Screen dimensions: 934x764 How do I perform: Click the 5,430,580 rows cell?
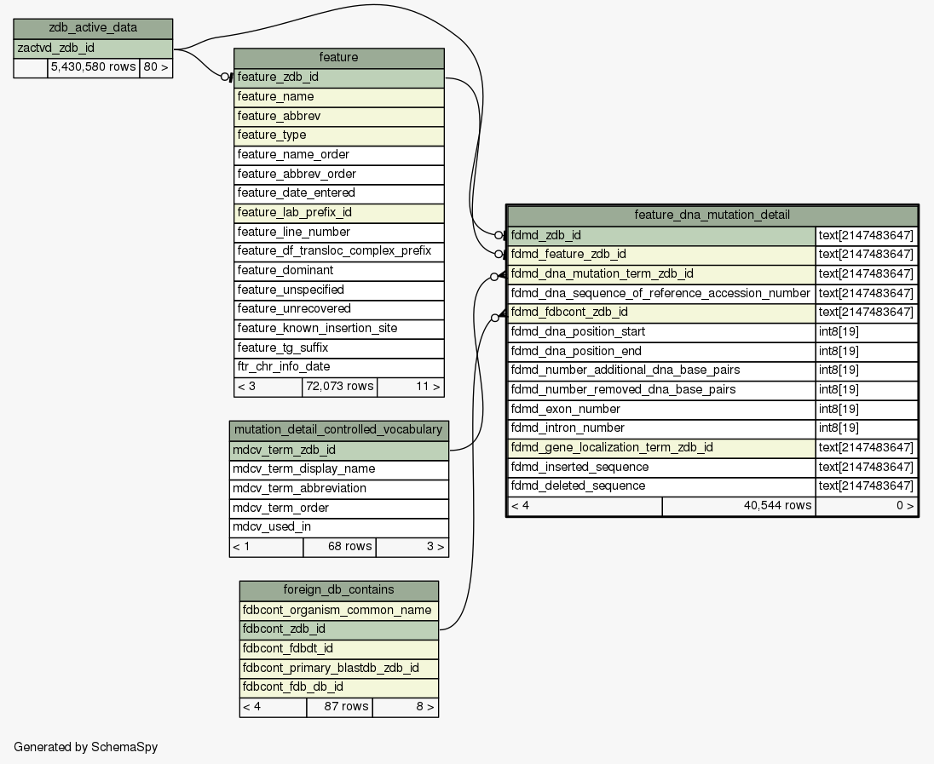point(94,67)
